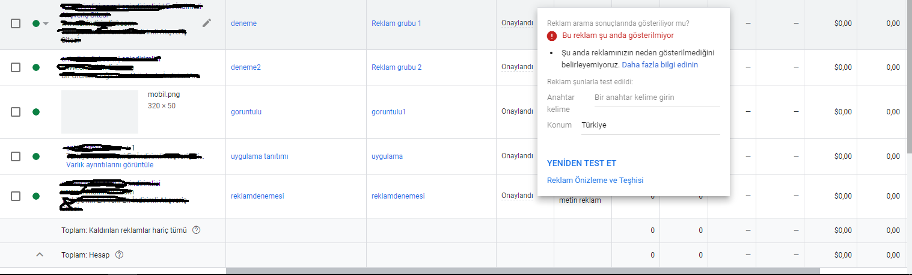Viewport: 912px width, 275px height.
Task: Tick the checkbox for reklamdenemesi row
Action: click(x=16, y=196)
